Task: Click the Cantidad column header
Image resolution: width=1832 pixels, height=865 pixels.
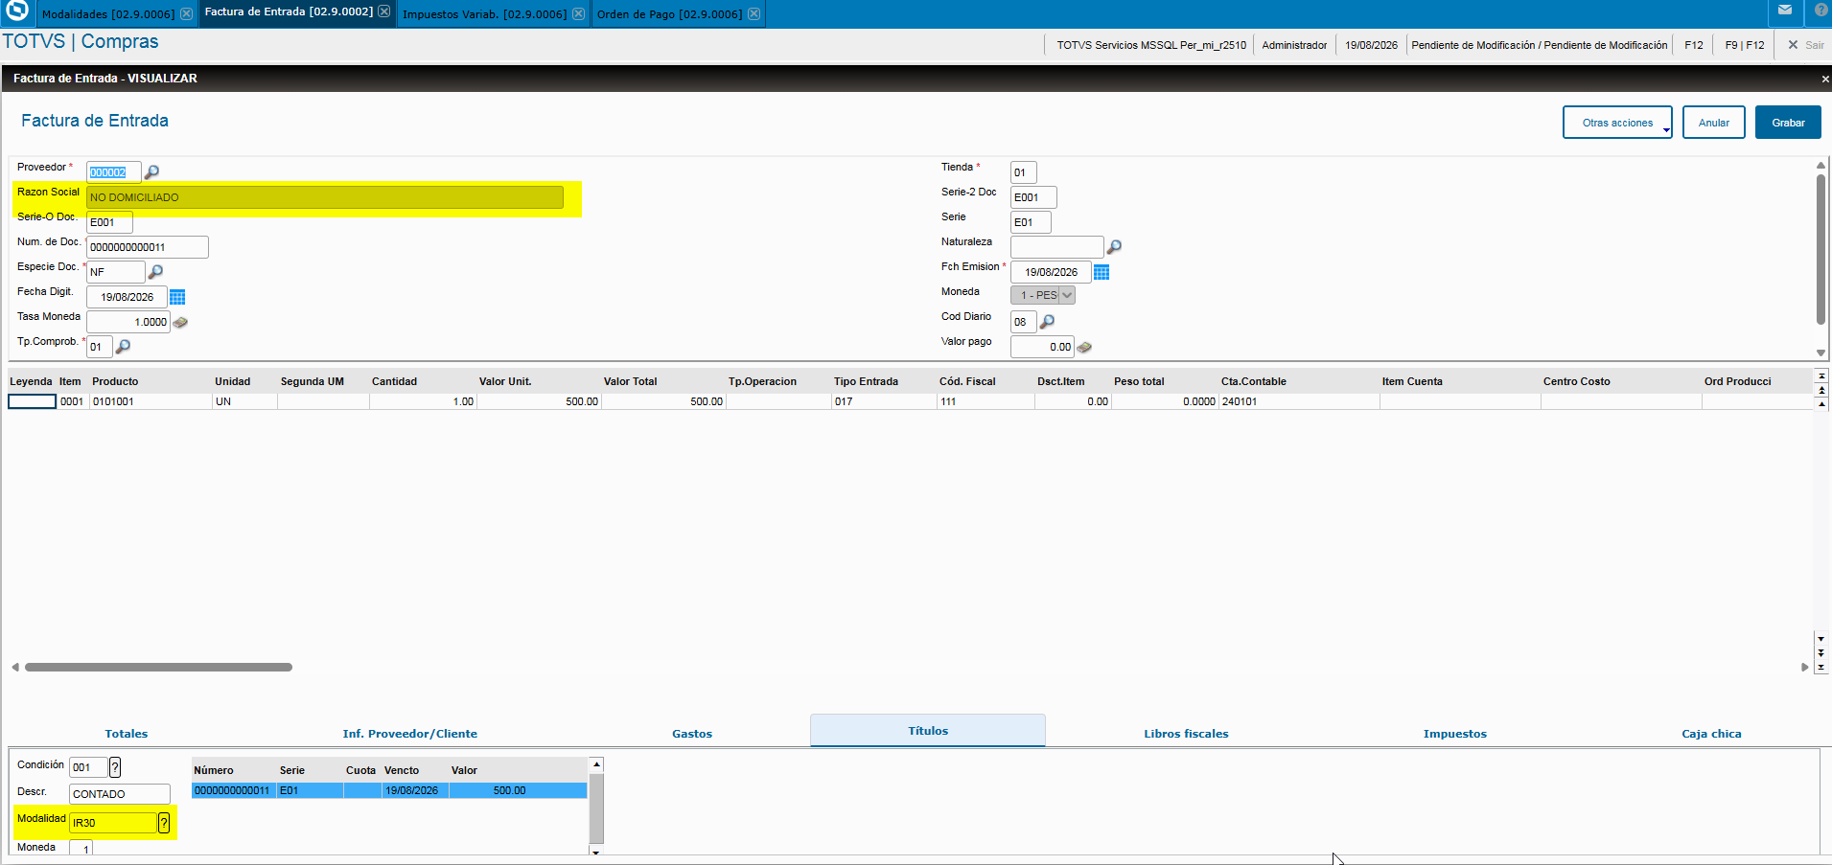Action: (394, 381)
